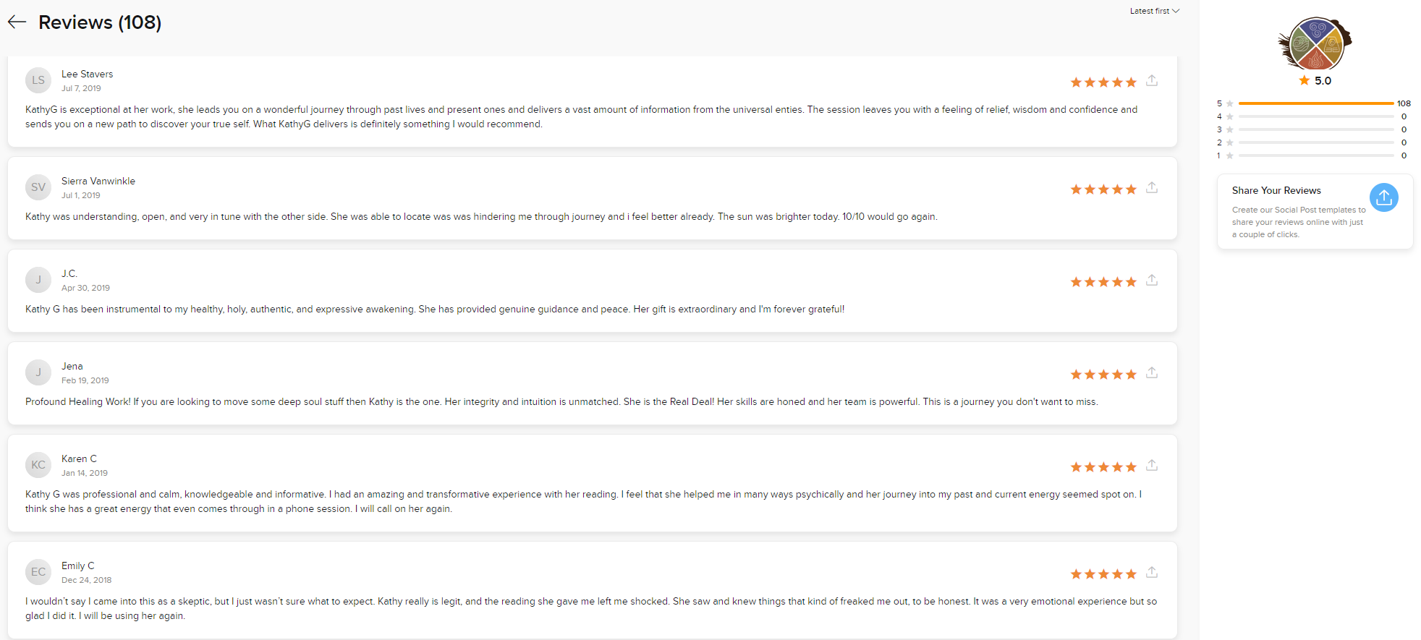The width and height of the screenshot is (1421, 640).
Task: Go back using the left arrow icon
Action: pos(17,22)
